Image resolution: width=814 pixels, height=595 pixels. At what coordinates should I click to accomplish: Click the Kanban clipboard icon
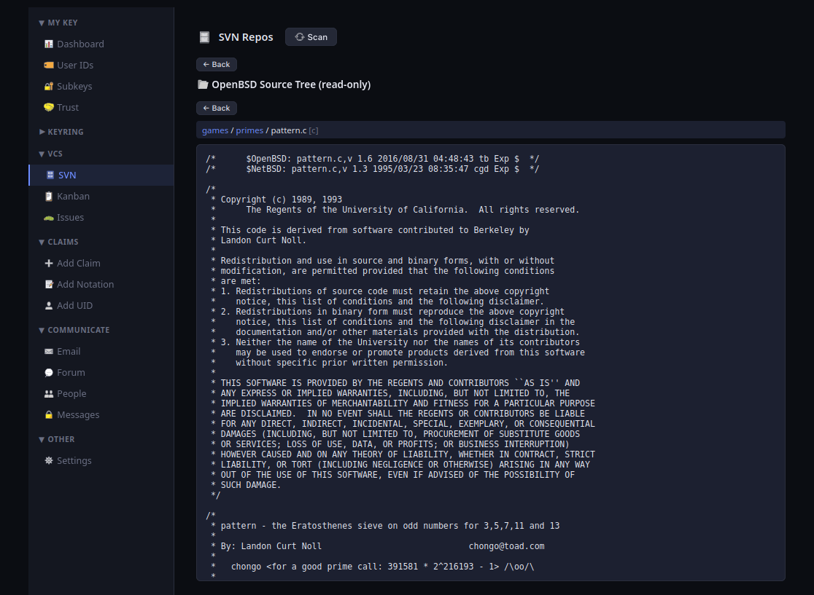coord(49,197)
